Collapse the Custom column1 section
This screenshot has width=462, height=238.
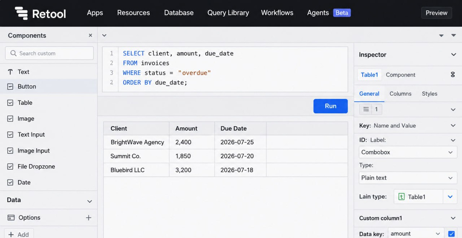click(453, 218)
